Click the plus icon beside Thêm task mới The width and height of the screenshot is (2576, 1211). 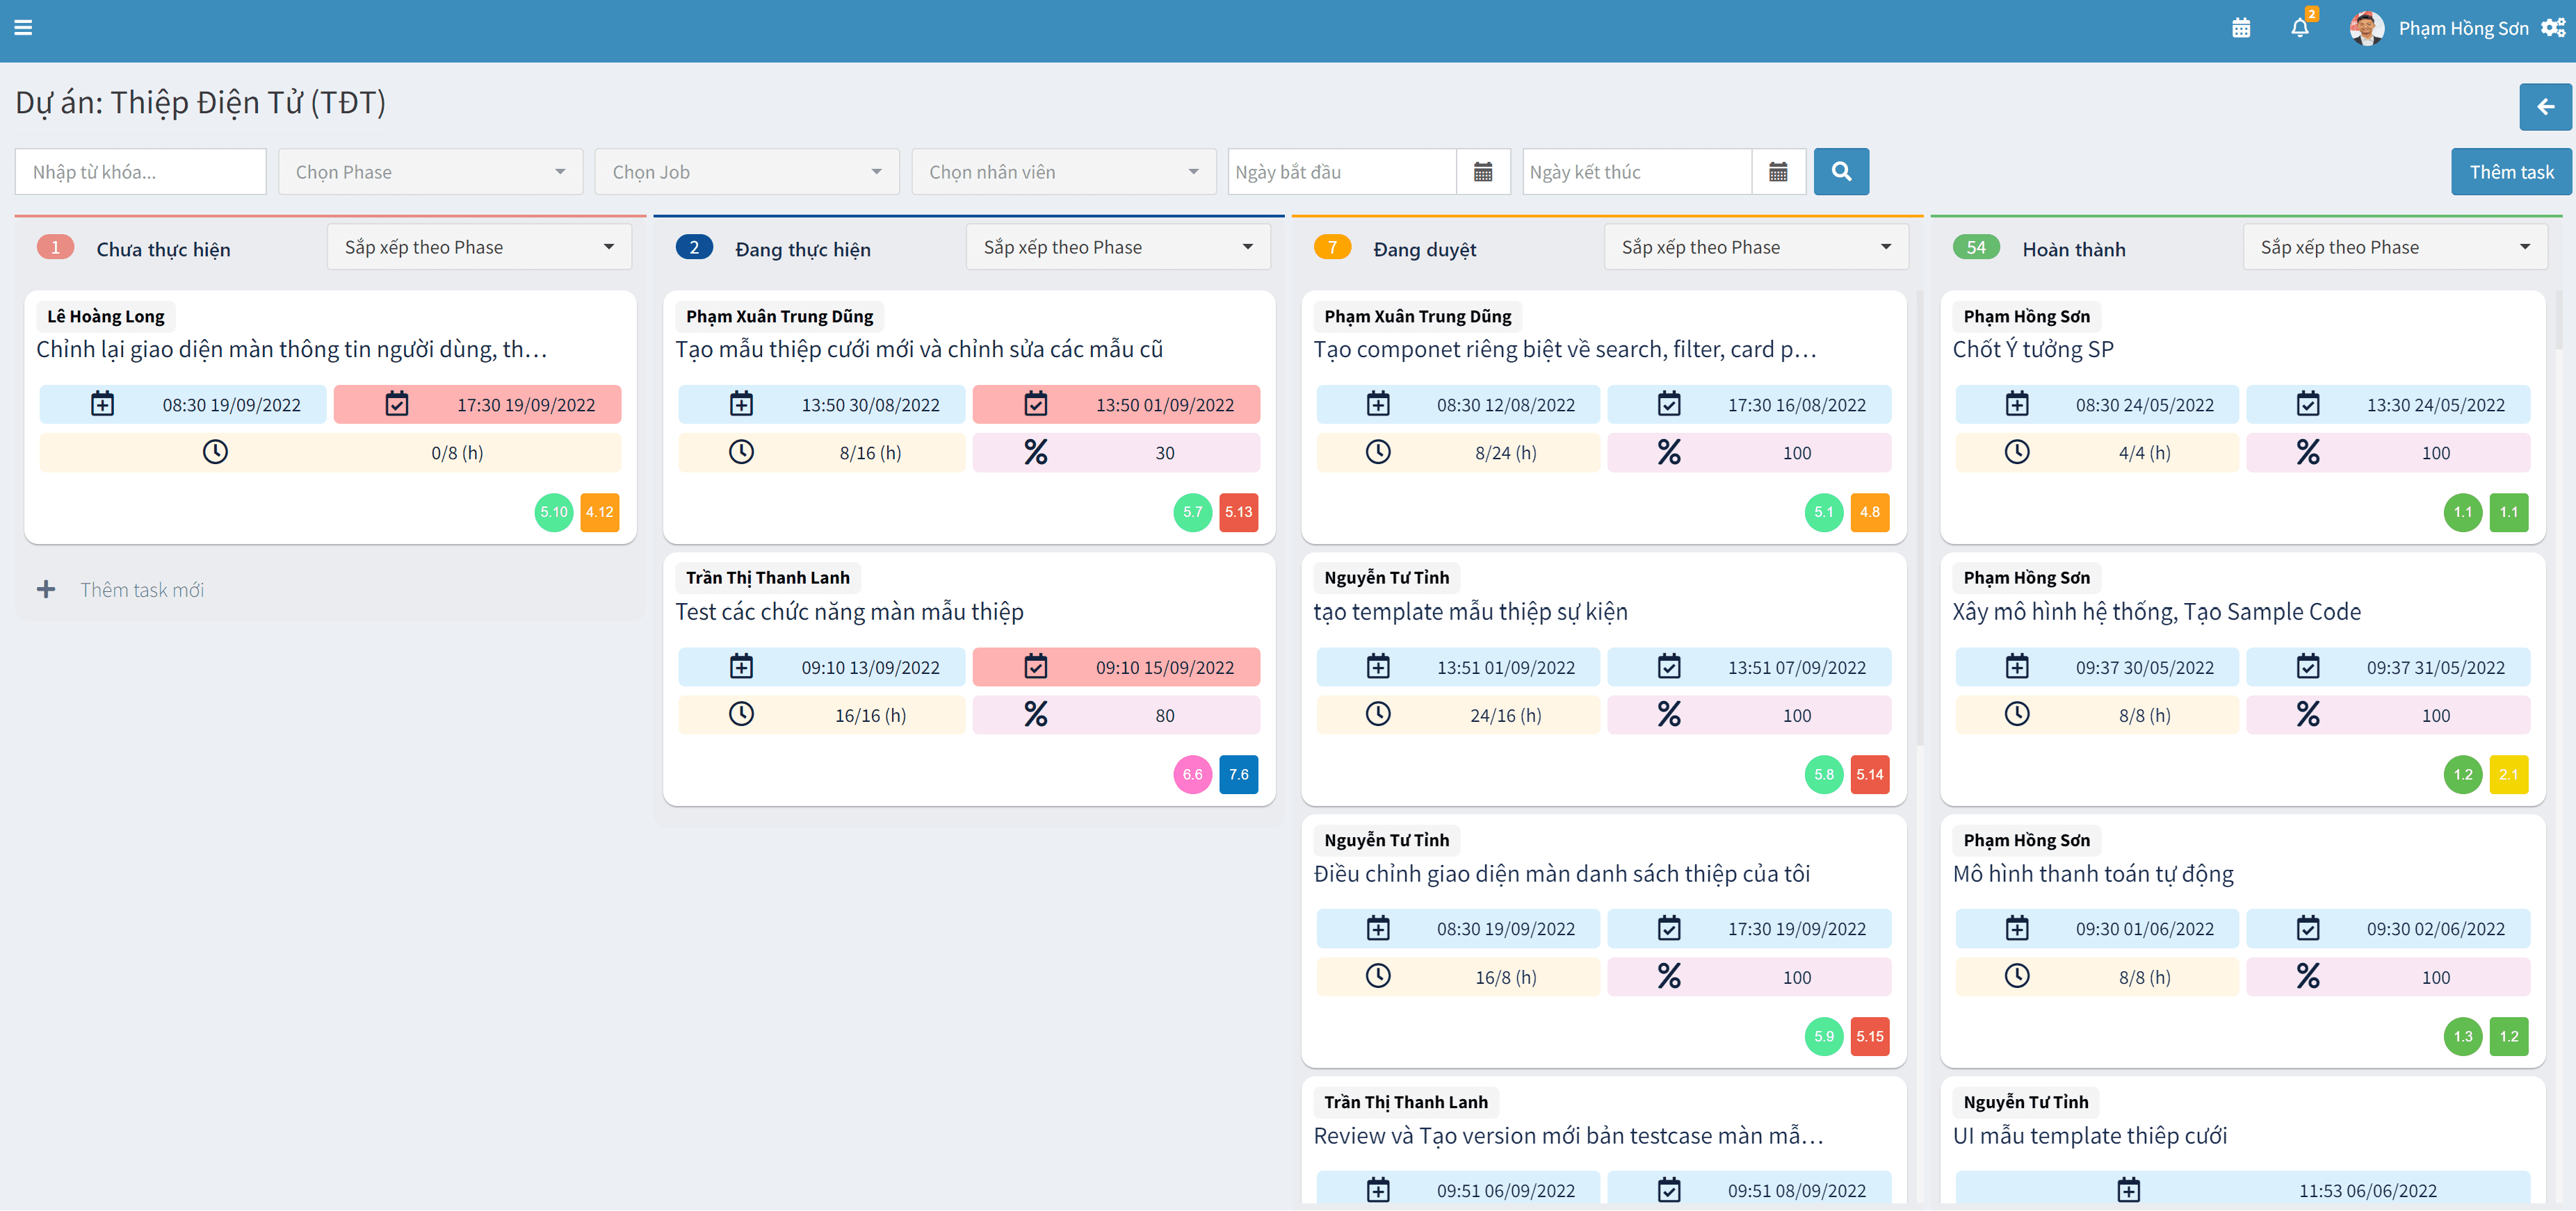click(x=46, y=589)
